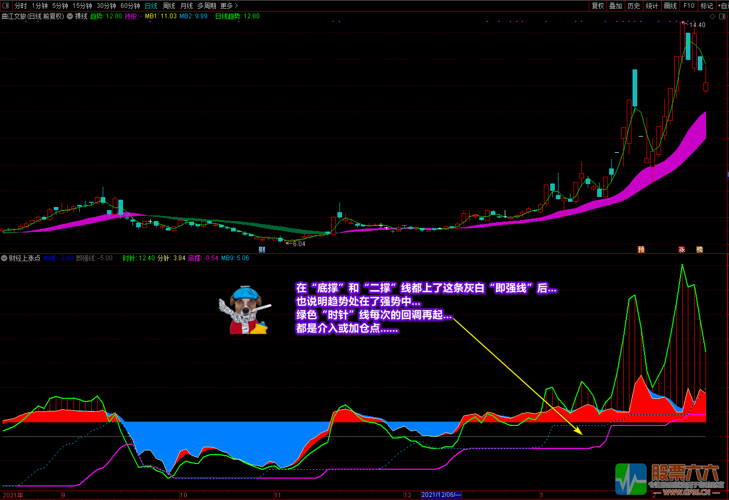Viewport: 729px width, 500px height.
Task: Click the 底撑: -0.54 value
Action: (203, 258)
